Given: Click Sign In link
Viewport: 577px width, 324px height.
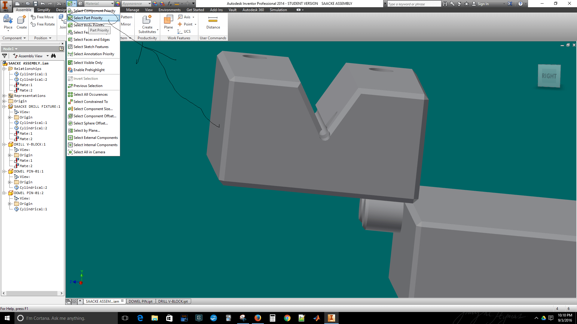Looking at the screenshot, I should point(483,4).
